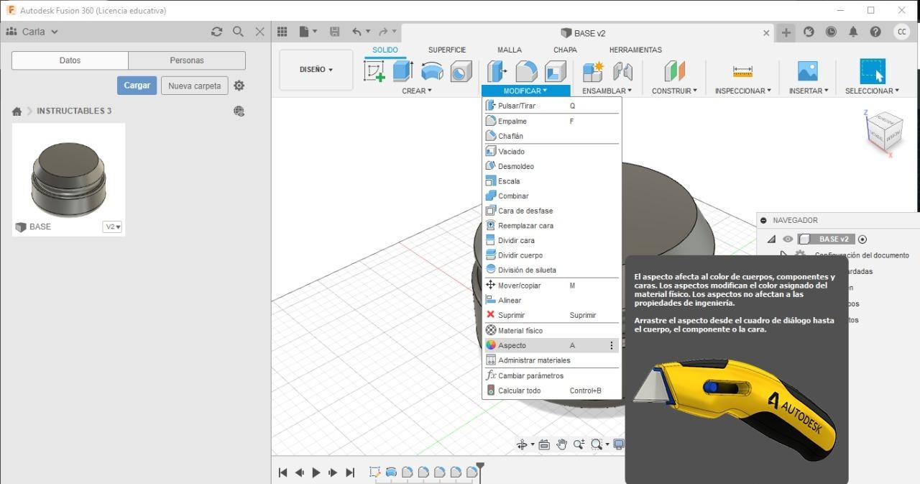Click the Measure inspect icon
Image resolution: width=920 pixels, height=484 pixels.
pyautogui.click(x=742, y=71)
